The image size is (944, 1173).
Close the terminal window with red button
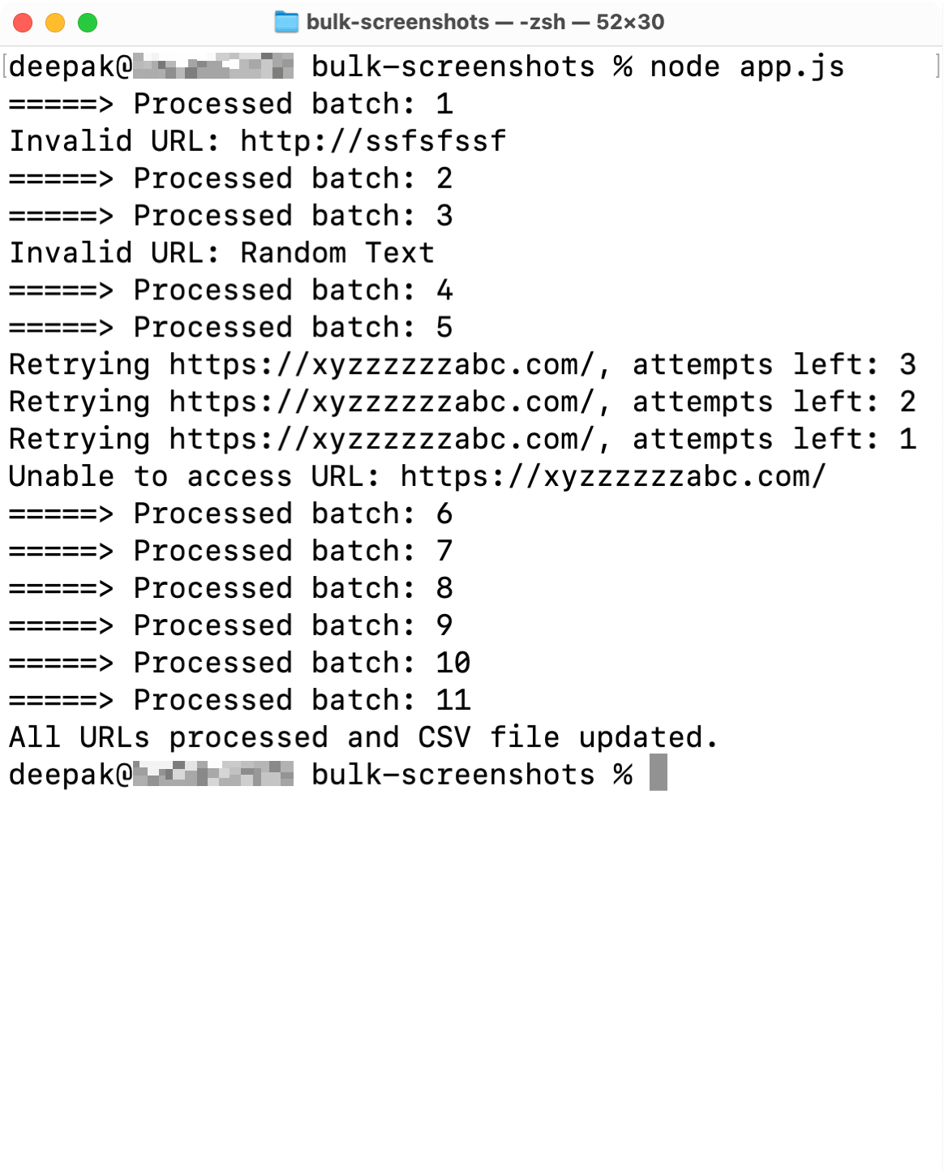[23, 23]
